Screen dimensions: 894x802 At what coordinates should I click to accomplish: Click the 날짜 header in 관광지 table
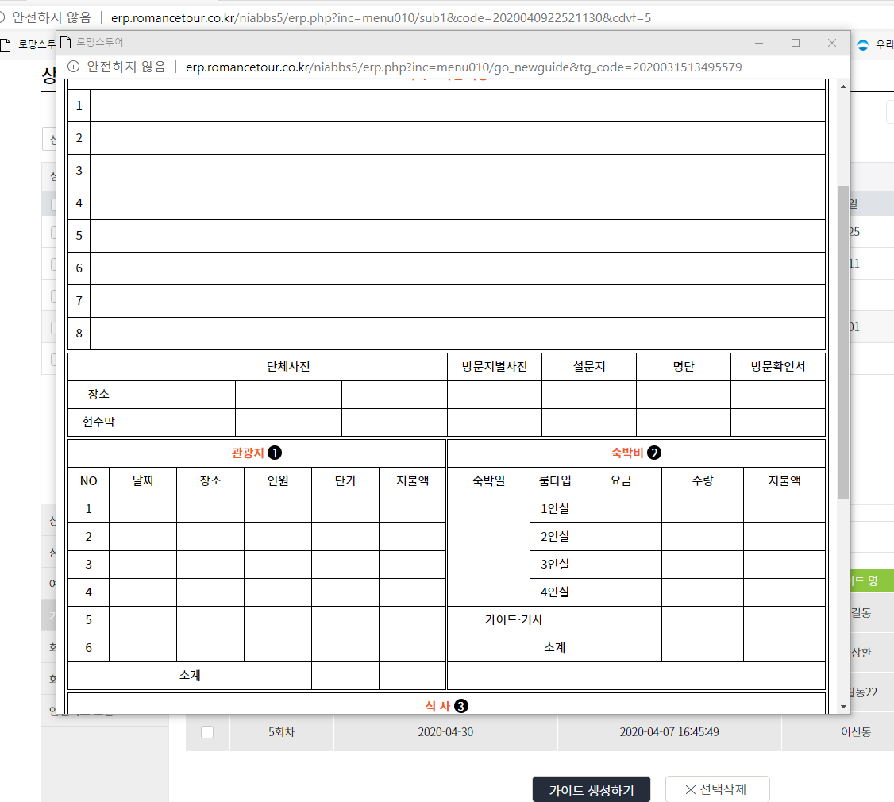143,481
